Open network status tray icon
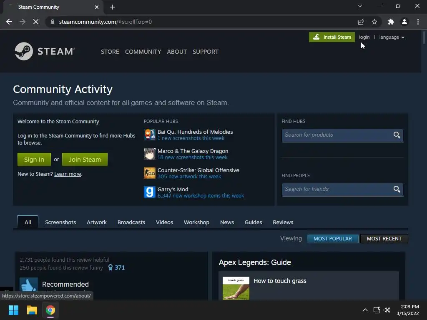Viewport: 427px width, 320px height. [x=377, y=310]
